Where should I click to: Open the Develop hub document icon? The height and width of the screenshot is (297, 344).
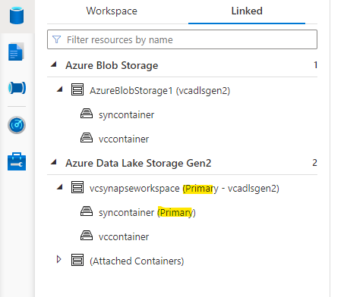[x=16, y=52]
